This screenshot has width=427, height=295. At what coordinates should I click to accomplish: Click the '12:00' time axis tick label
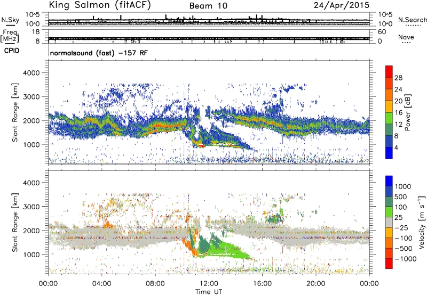[209, 284]
